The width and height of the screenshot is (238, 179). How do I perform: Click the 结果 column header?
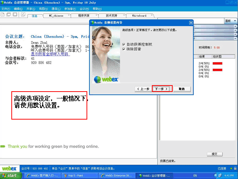tap(205, 57)
